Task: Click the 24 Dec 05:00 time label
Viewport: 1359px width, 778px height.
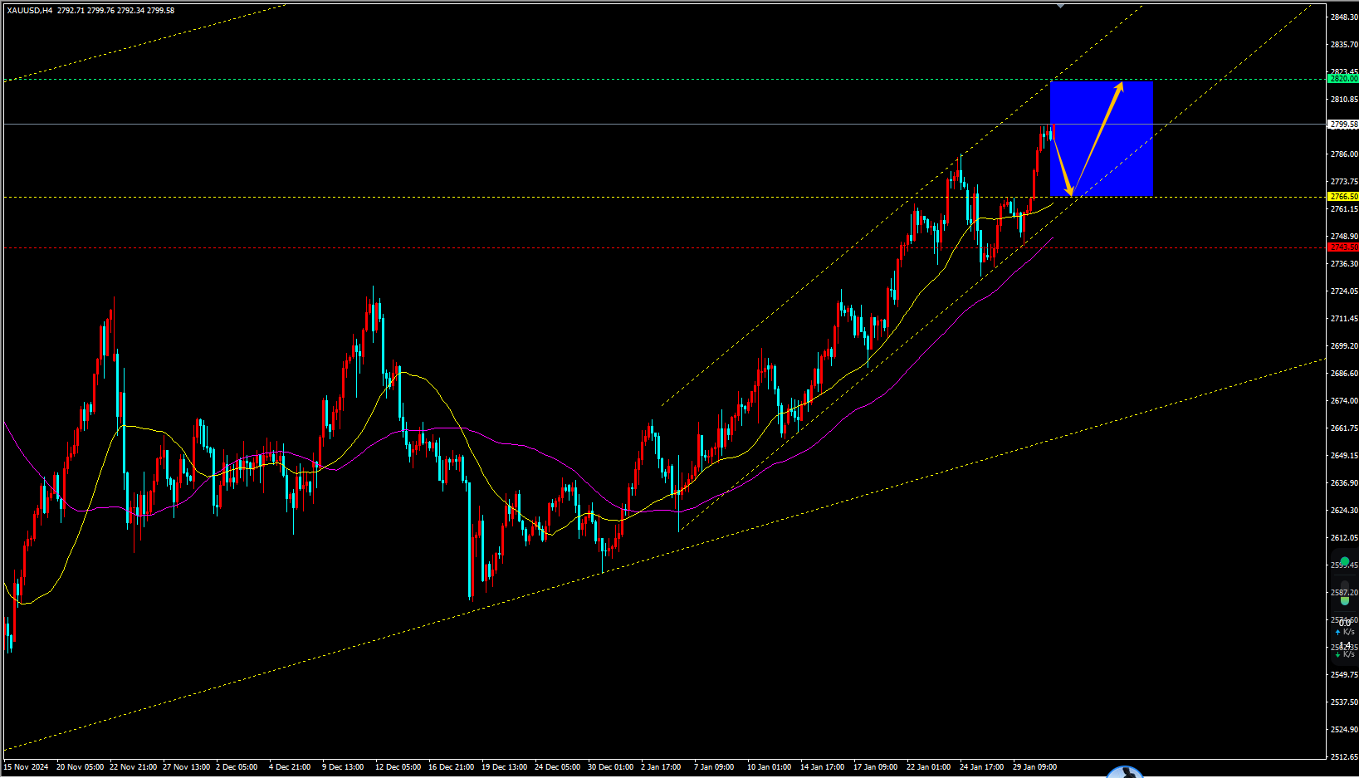Action: coord(558,767)
